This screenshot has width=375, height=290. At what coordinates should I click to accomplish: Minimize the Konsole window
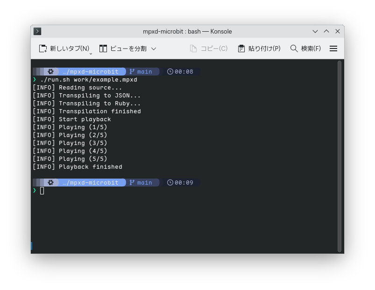(x=316, y=31)
